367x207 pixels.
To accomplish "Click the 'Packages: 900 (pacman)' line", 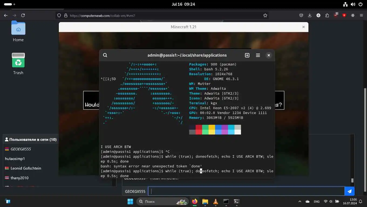I will pyautogui.click(x=213, y=64).
